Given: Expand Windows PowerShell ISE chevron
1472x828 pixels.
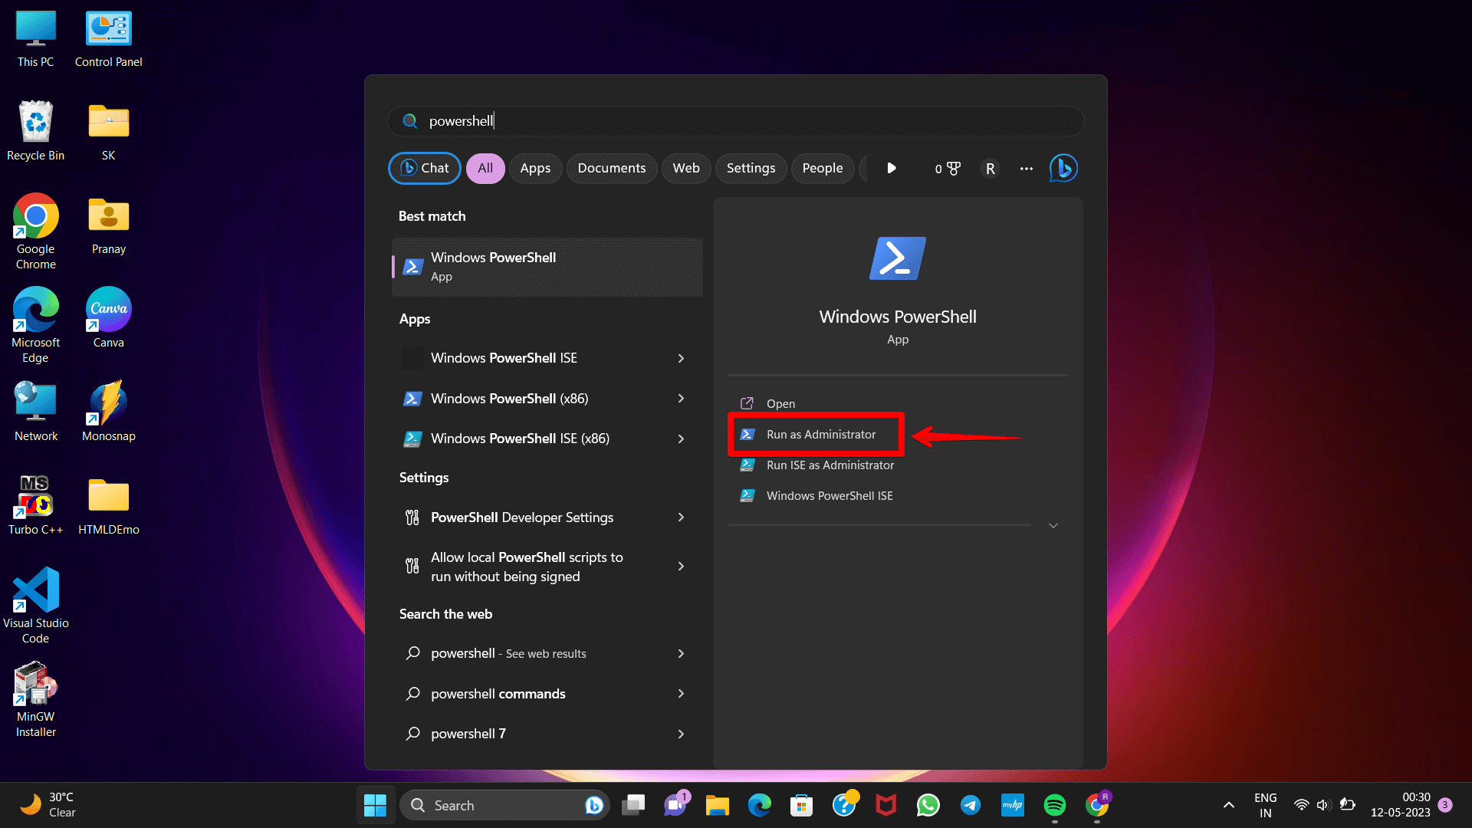Looking at the screenshot, I should 681,358.
